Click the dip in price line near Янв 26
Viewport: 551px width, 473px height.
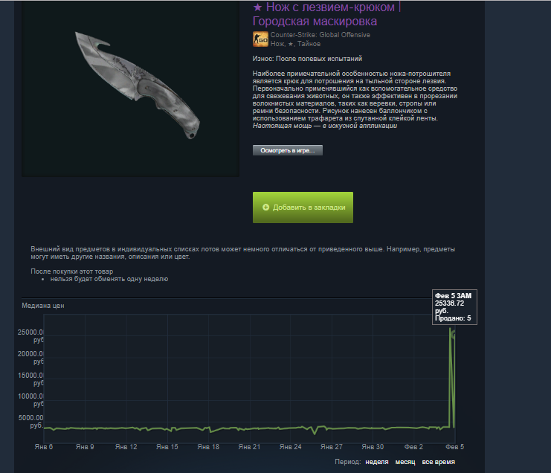tap(315, 431)
